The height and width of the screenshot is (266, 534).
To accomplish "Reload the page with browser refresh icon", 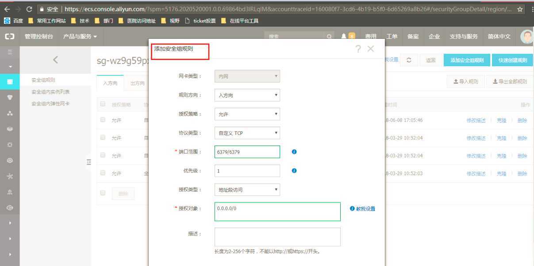I will (x=30, y=9).
